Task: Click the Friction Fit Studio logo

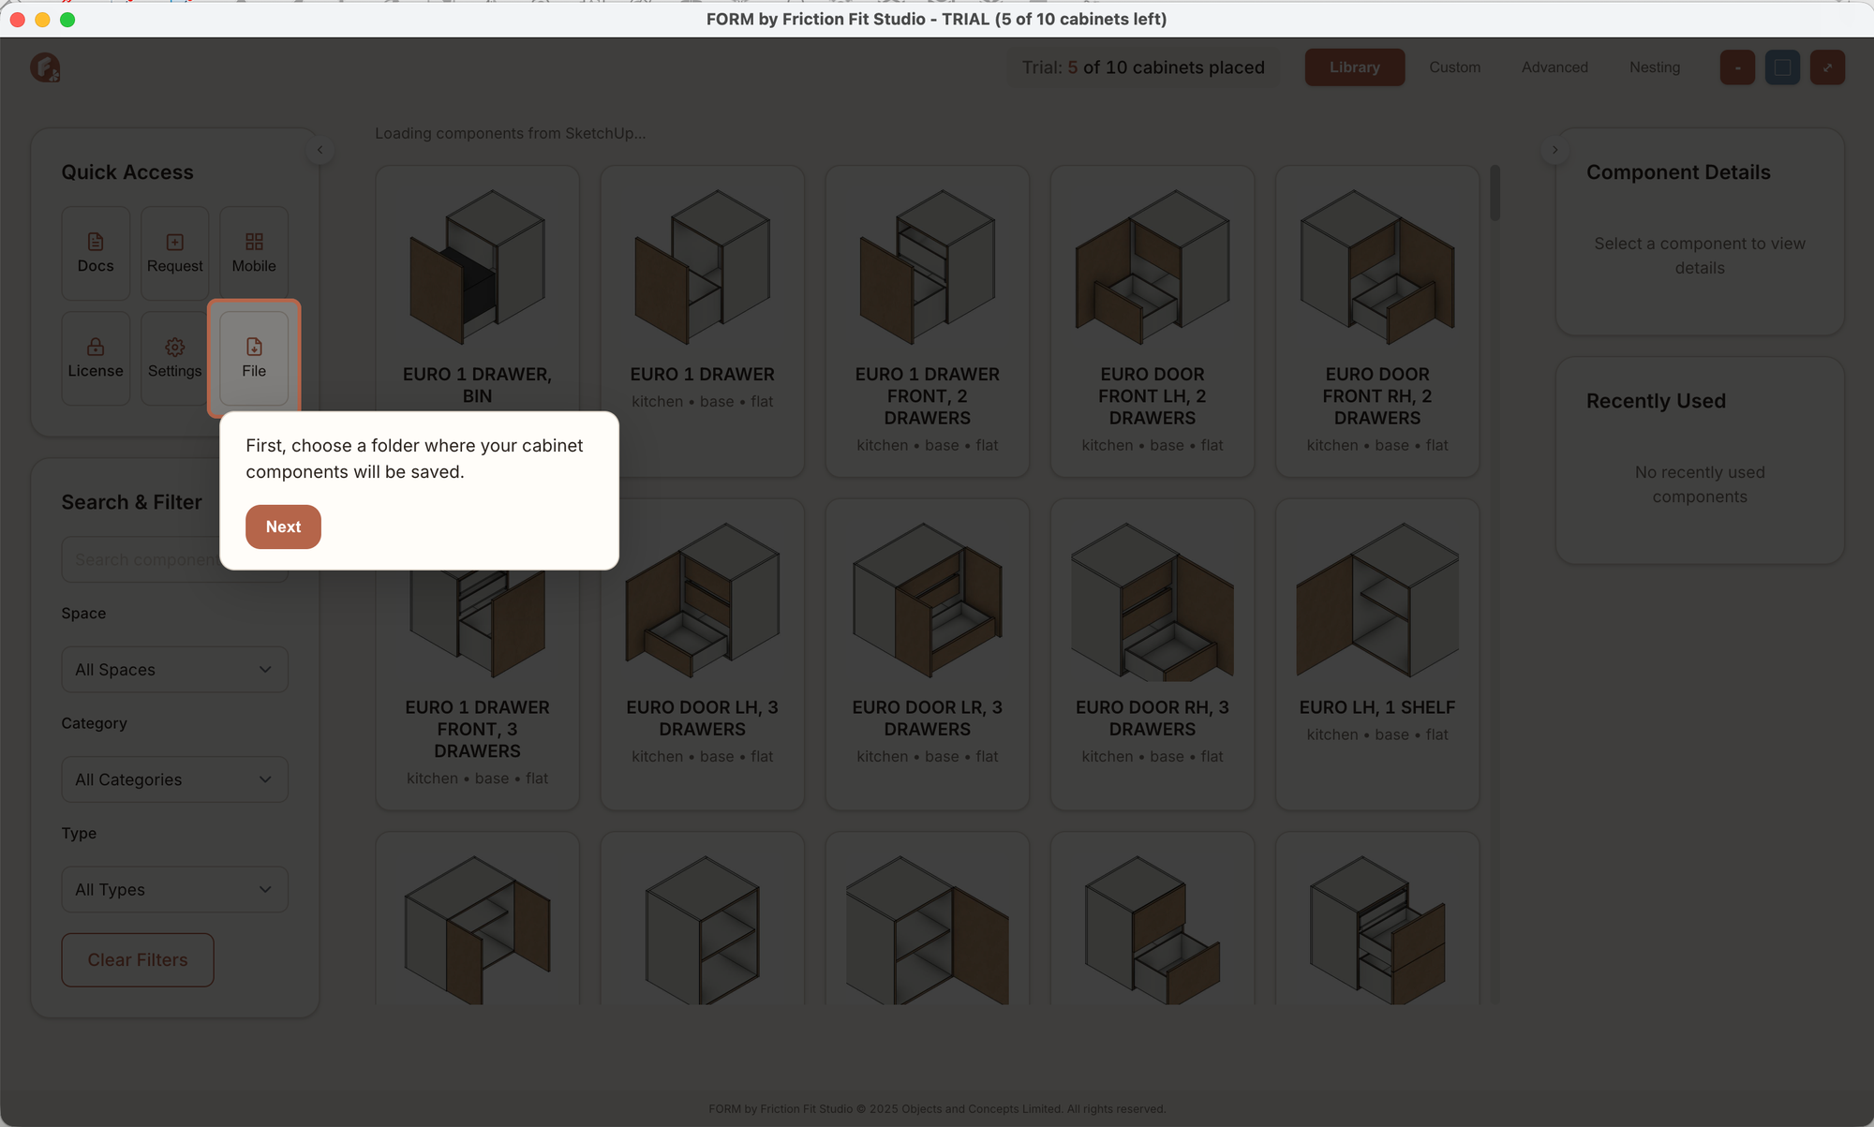Action: pyautogui.click(x=45, y=67)
